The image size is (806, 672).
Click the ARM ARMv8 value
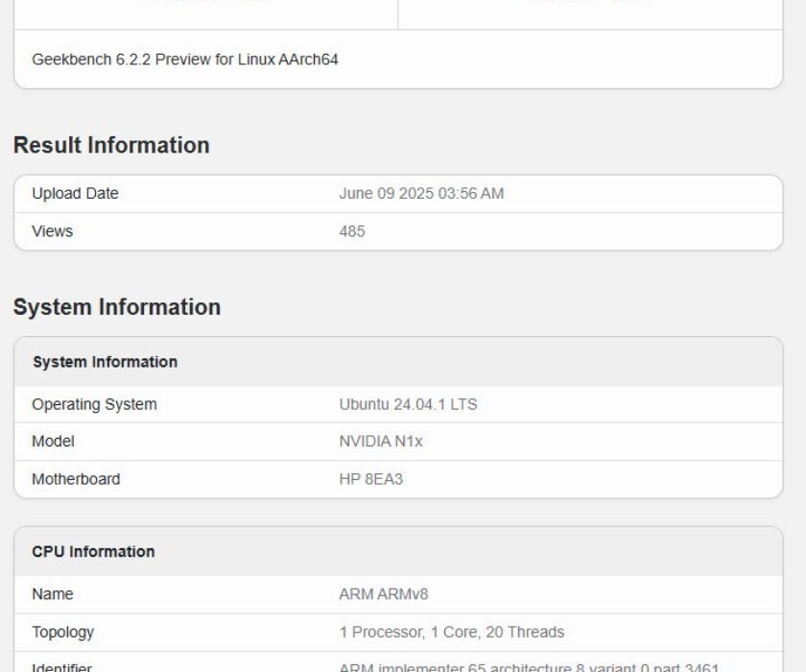tap(384, 594)
